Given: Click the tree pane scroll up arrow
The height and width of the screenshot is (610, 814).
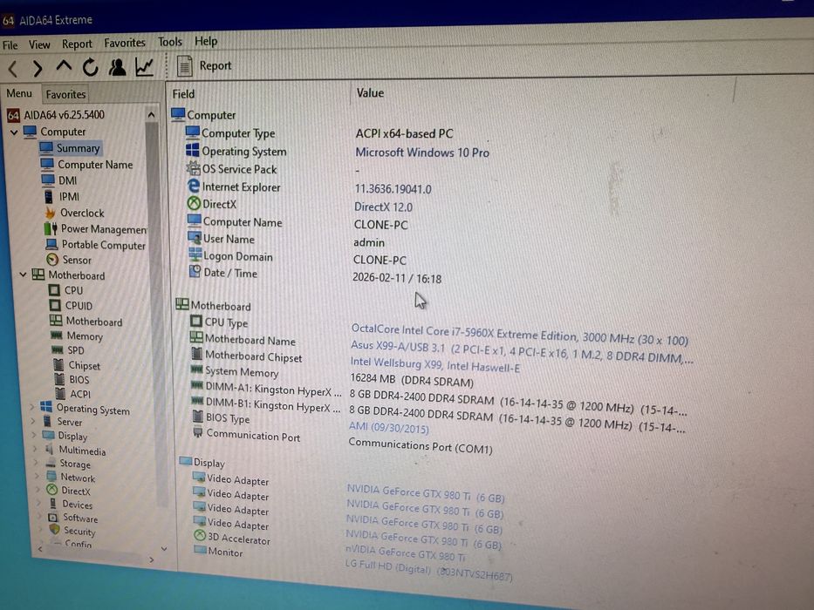Looking at the screenshot, I should [151, 115].
